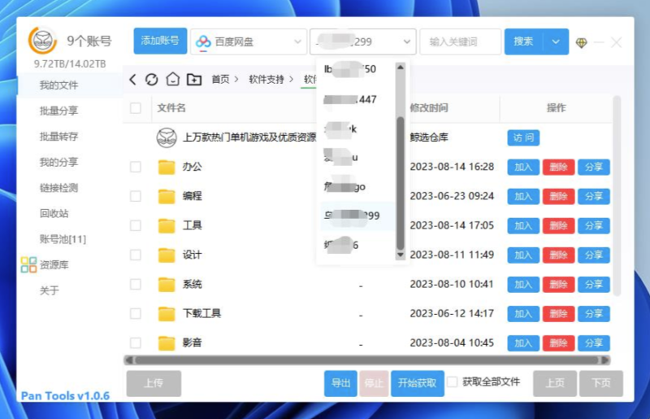Viewport: 650px width, 419px height.
Task: Select account ending in u from list
Action: pos(357,157)
